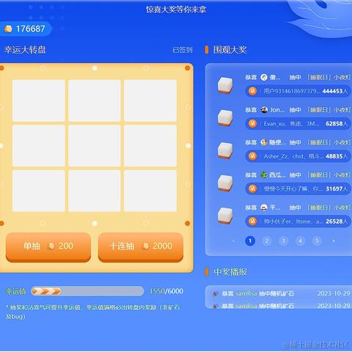Screen dimensions: 352x352
Task: Click the night light prize of 444453 row
Action: [x=225, y=85]
